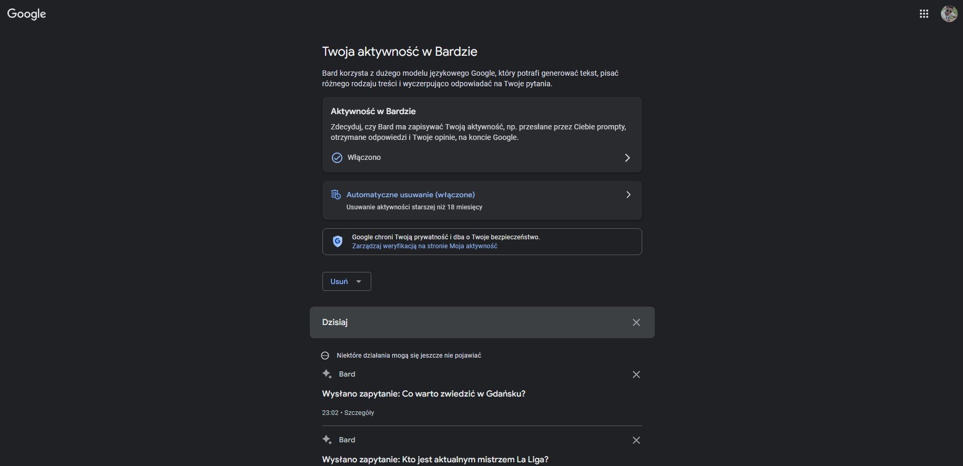Open Automatyczne usuwanie chevron

[x=628, y=195]
